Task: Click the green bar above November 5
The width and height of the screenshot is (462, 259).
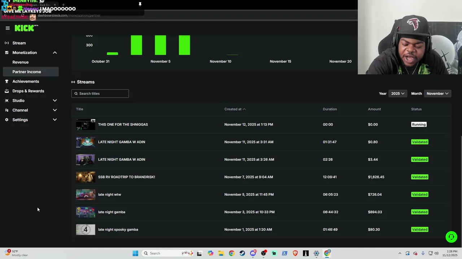Action: pos(160,45)
